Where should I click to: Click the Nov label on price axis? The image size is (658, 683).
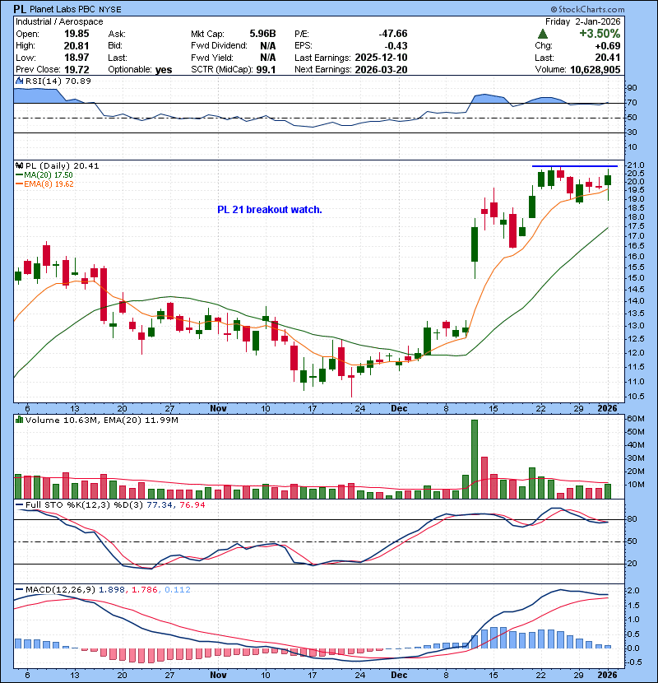pyautogui.click(x=218, y=409)
